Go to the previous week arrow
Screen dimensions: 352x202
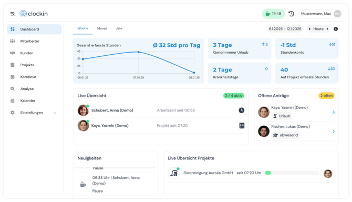coord(309,29)
